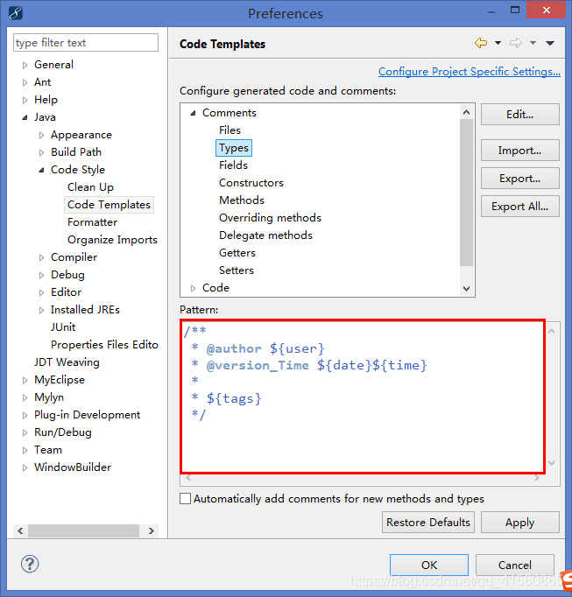The width and height of the screenshot is (572, 597).
Task: Click left tree horizontal scrollbar thumb
Action: coord(83,530)
